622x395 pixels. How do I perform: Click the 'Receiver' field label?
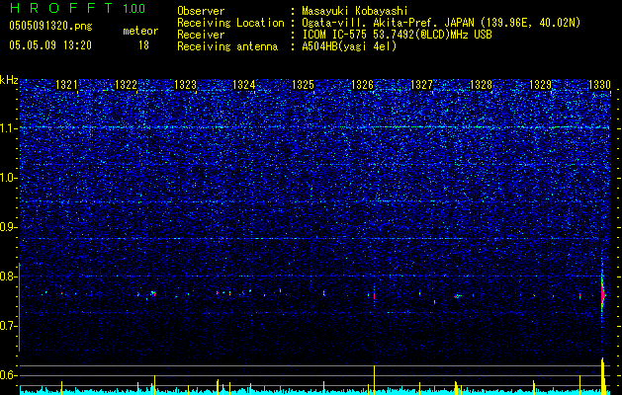(201, 35)
